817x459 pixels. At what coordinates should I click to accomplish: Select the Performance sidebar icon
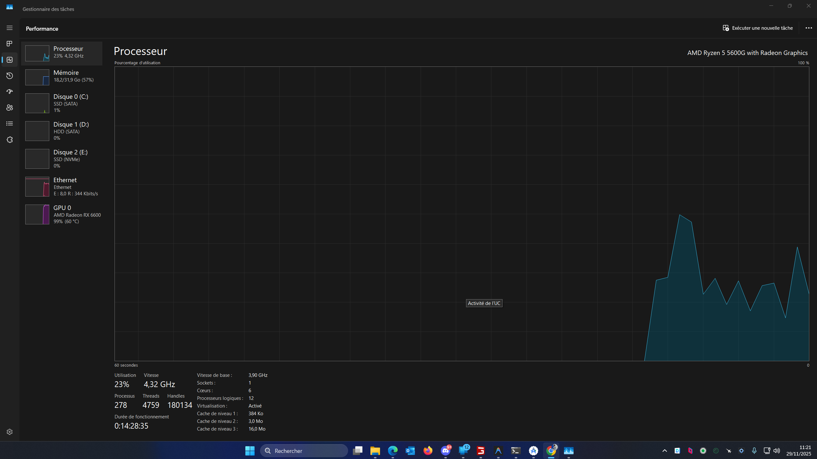(x=10, y=60)
